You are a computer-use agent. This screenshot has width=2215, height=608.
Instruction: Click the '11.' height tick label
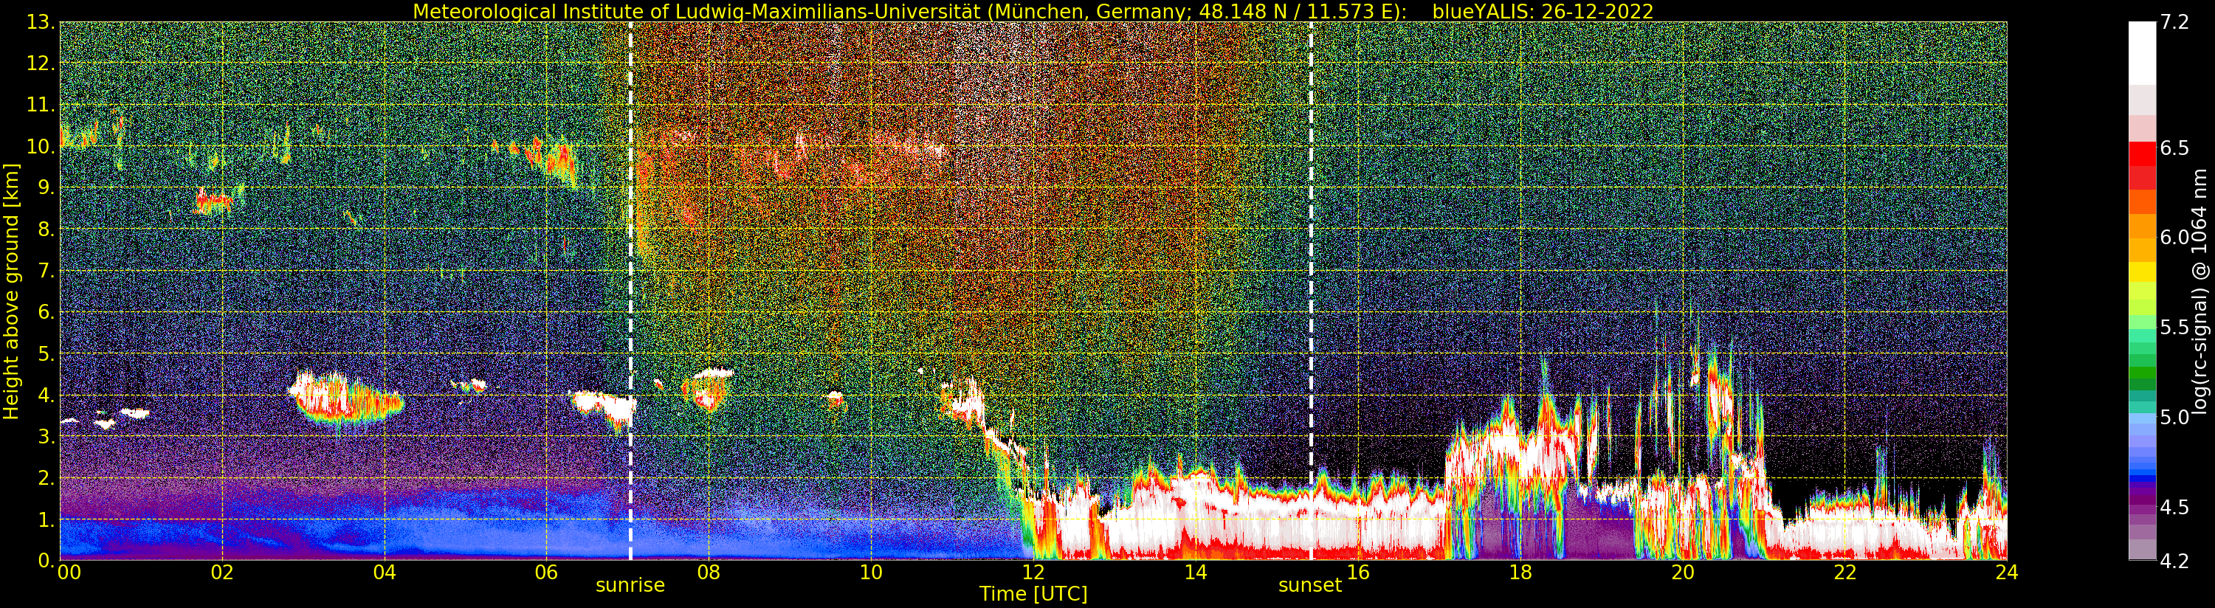click(x=41, y=105)
